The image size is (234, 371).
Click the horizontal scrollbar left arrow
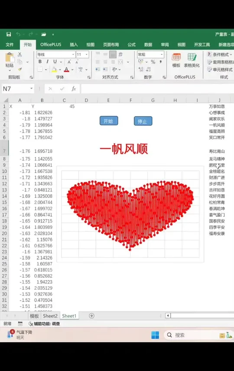click(x=168, y=315)
